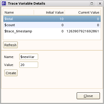Click the Name: label beside the text field

pos(9,57)
